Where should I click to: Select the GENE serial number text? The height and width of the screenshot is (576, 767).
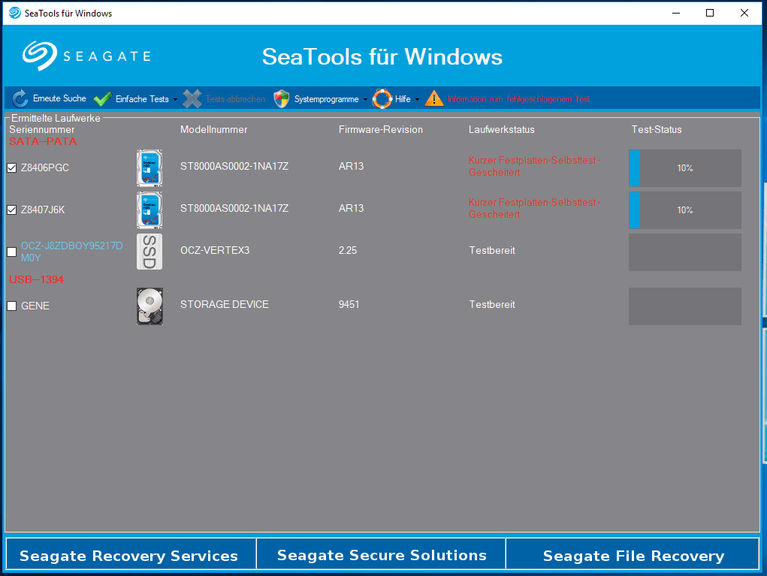click(x=35, y=306)
